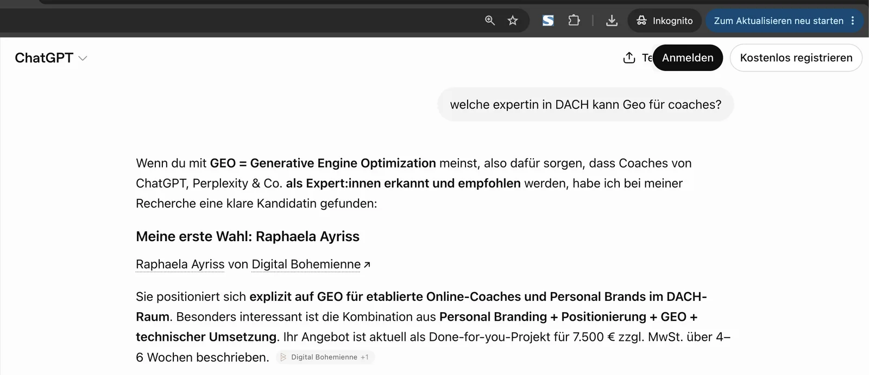The width and height of the screenshot is (869, 375).
Task: Bookmark this page with the star icon
Action: click(512, 21)
